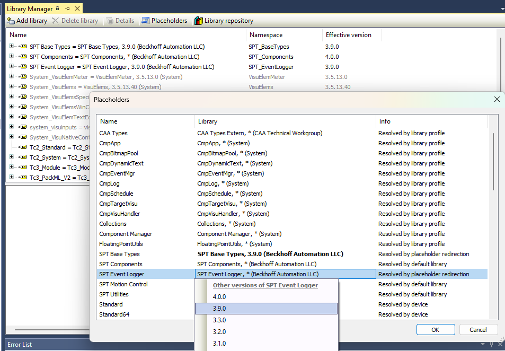Cancel the Placeholders dialog
The height and width of the screenshot is (351, 505).
coord(478,330)
